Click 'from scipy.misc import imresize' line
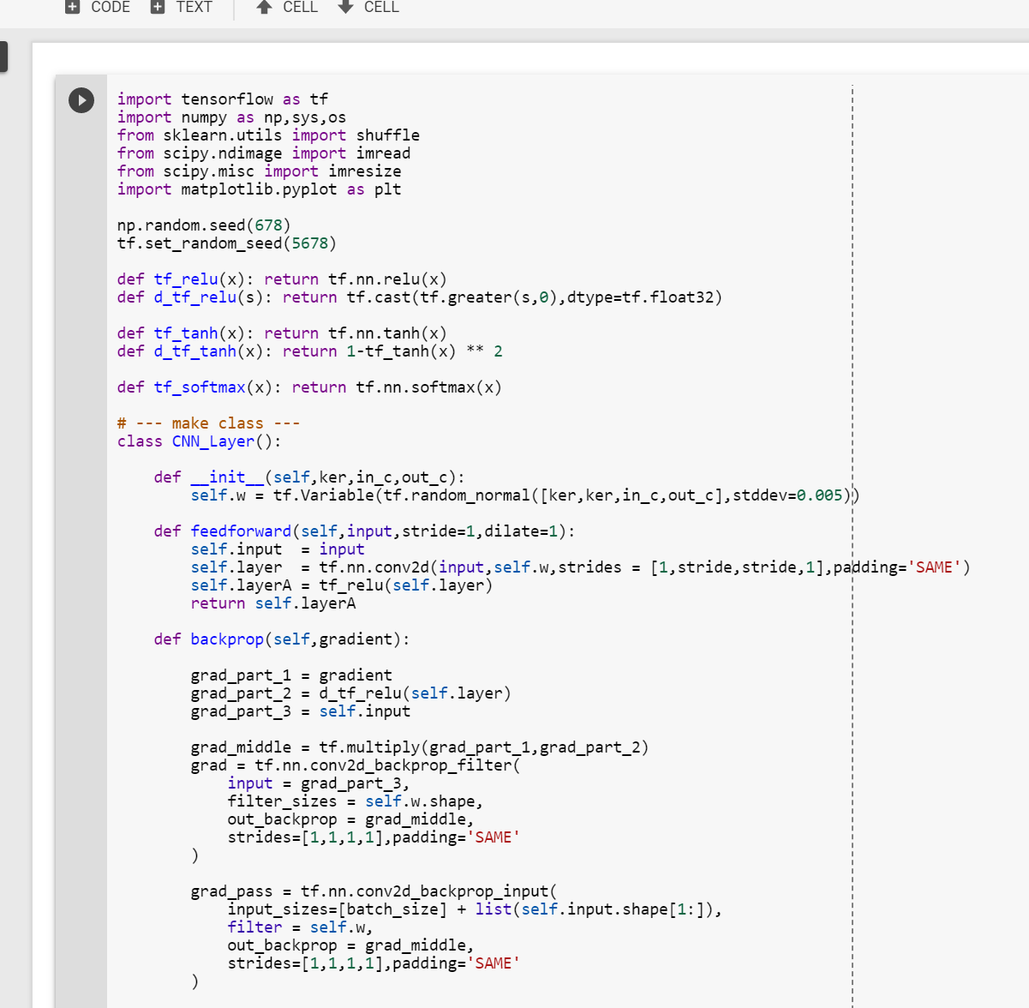Image resolution: width=1029 pixels, height=1008 pixels. pyautogui.click(x=259, y=171)
